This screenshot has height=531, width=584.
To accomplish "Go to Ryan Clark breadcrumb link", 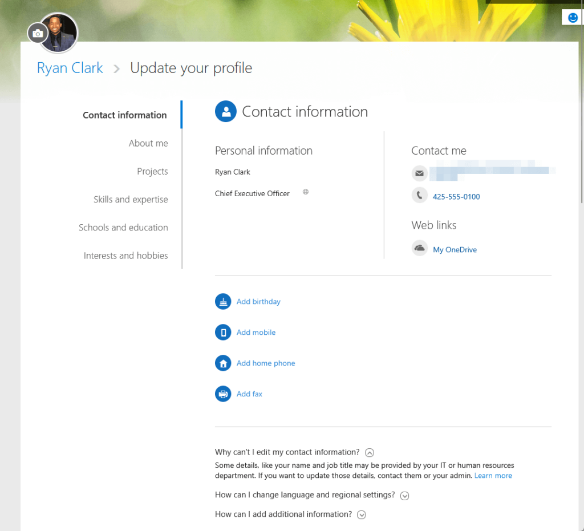I will (70, 68).
